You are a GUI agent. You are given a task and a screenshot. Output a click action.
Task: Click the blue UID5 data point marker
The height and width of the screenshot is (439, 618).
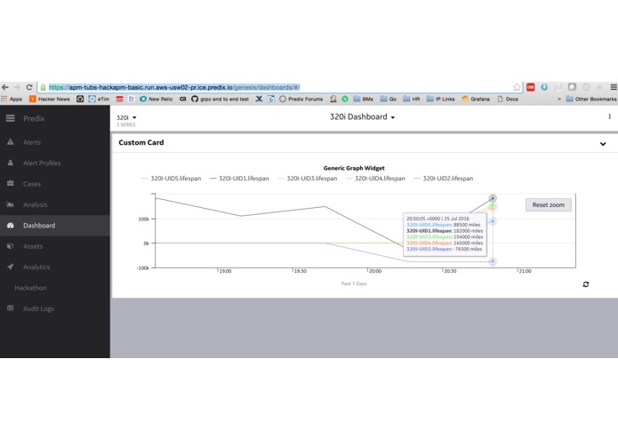pos(493,221)
